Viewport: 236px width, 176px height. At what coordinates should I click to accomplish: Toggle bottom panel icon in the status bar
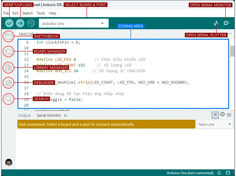(x=228, y=173)
